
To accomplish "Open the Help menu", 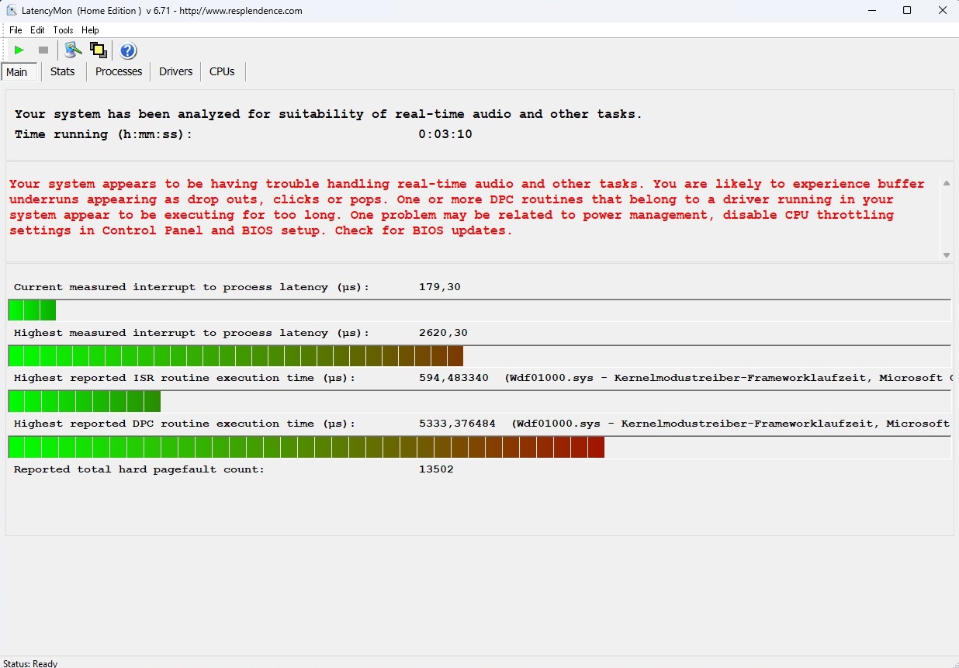I will 90,30.
